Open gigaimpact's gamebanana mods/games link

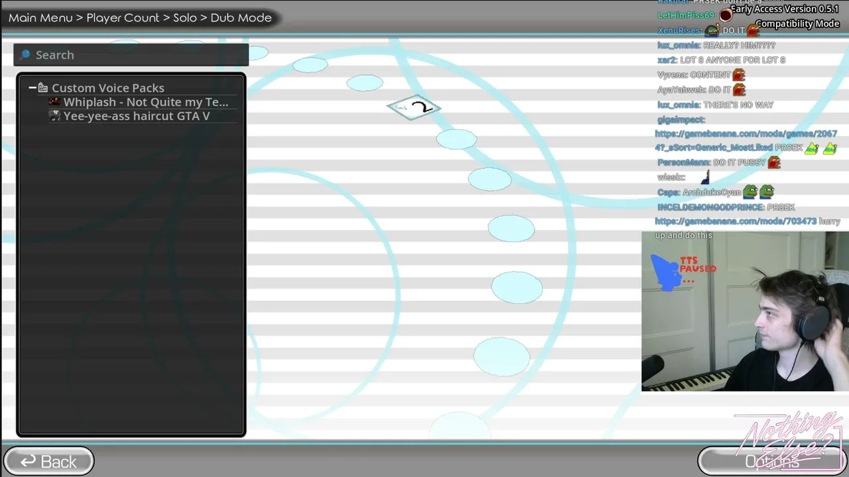[746, 140]
